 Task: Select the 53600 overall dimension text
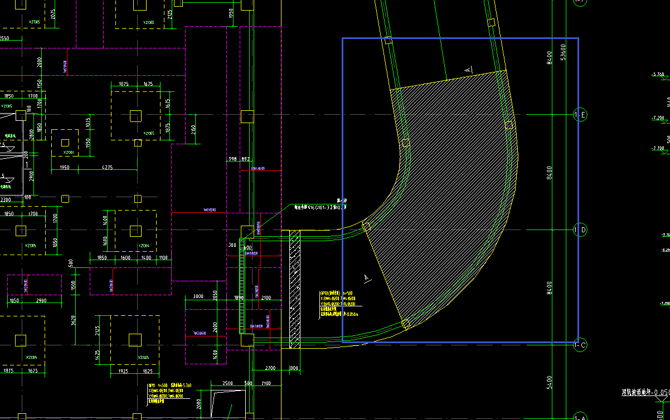coord(564,52)
